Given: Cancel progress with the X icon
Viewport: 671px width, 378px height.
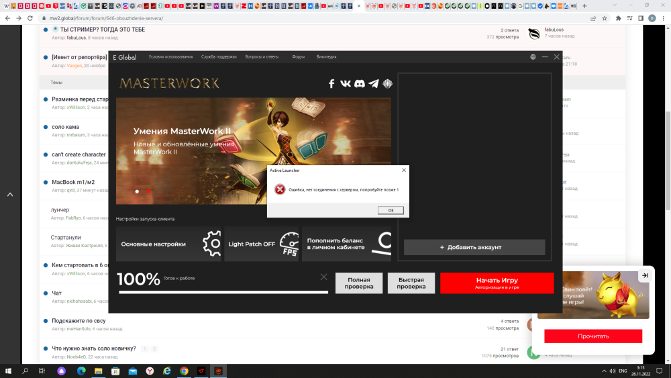Looking at the screenshot, I should pyautogui.click(x=324, y=277).
